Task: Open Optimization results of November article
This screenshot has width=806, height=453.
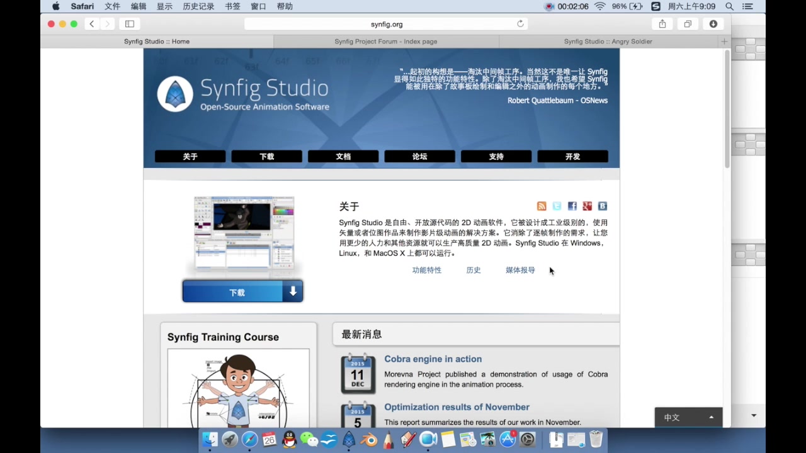Action: coord(457,407)
